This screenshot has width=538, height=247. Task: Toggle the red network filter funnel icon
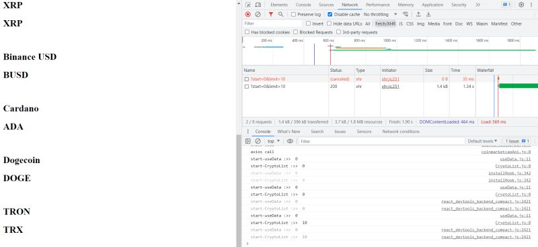coord(271,14)
